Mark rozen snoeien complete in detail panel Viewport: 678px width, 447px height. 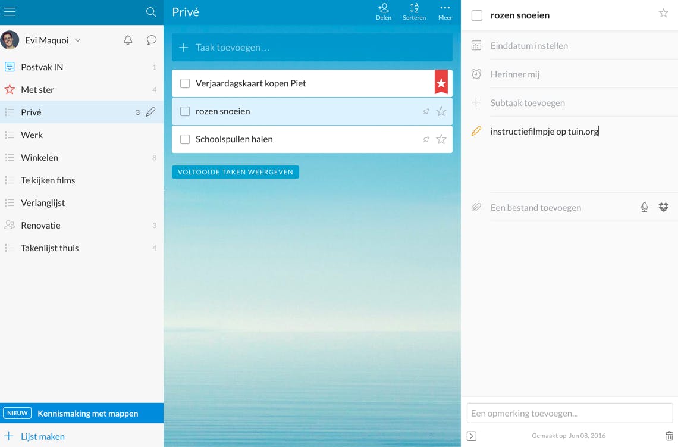pos(477,15)
